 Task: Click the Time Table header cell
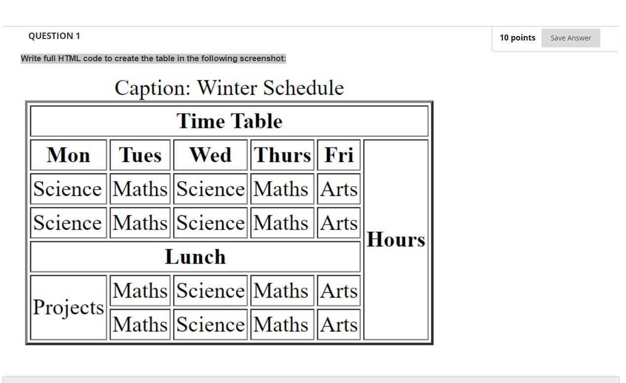[x=229, y=121]
